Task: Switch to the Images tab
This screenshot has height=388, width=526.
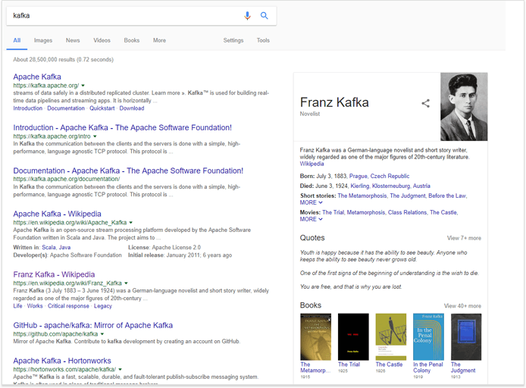Action: pyautogui.click(x=43, y=40)
